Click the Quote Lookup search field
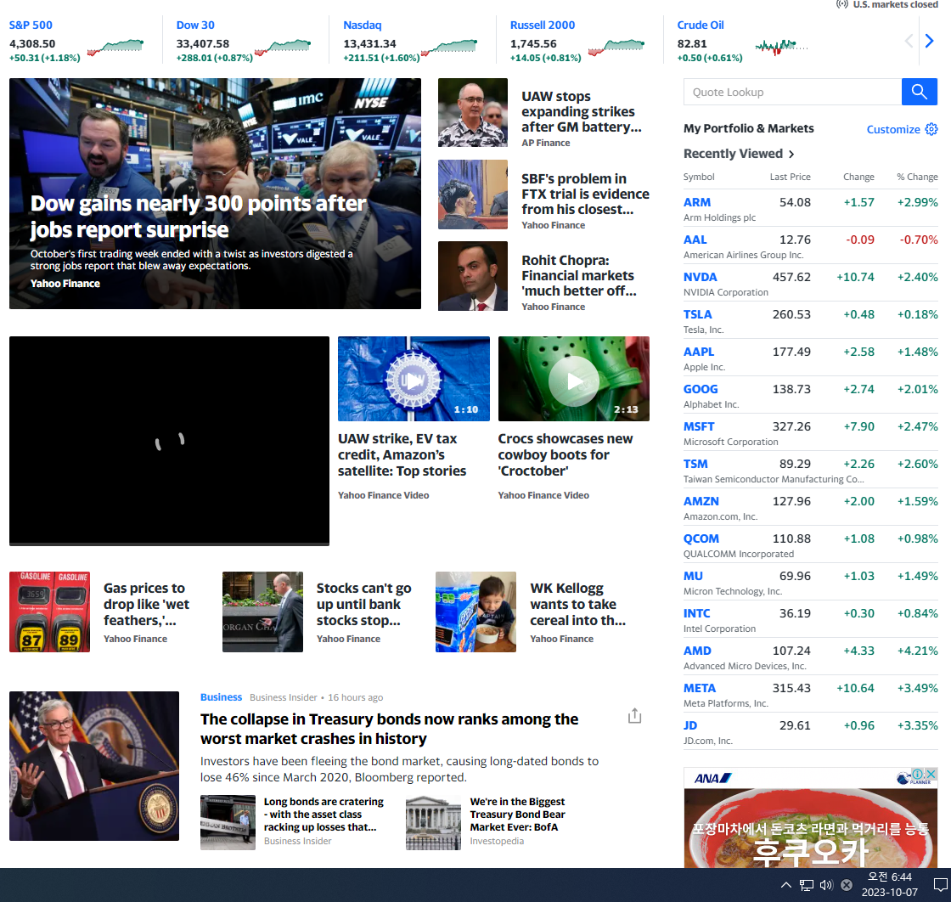This screenshot has height=902, width=951. [x=793, y=92]
